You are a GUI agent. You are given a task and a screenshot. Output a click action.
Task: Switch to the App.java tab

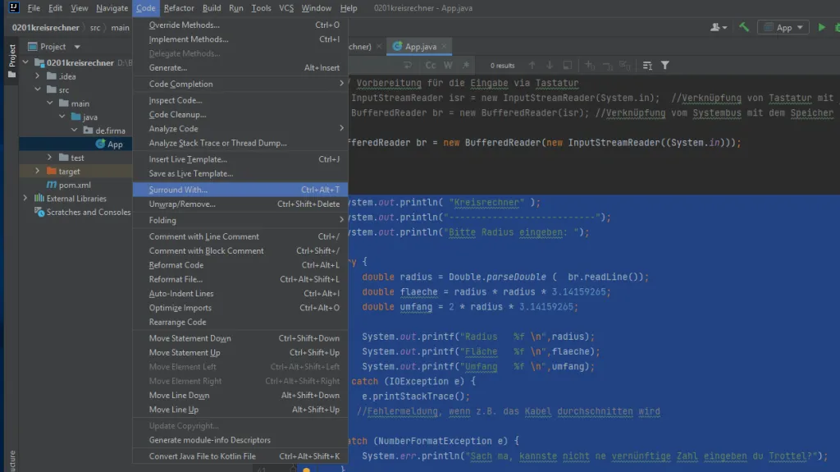click(420, 47)
